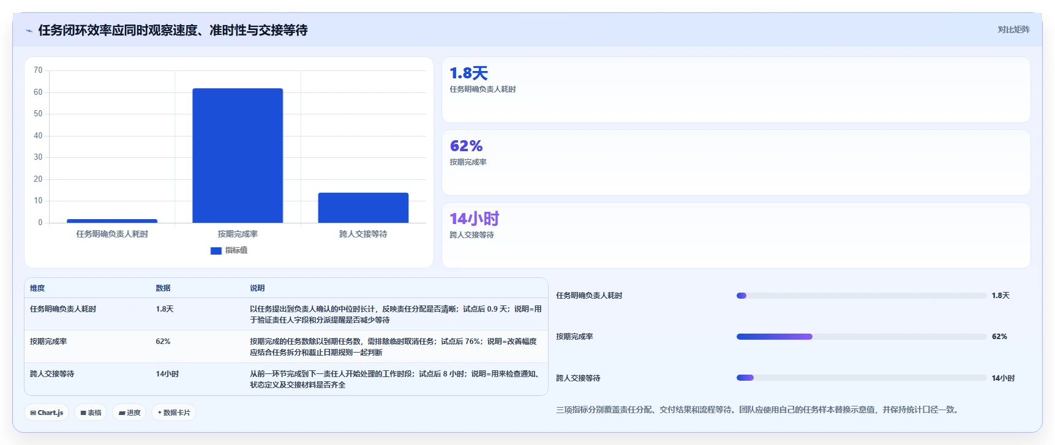Click the 跨人交接等待 bar in chart
Screen dimensions: 1055x445
[x=363, y=208]
